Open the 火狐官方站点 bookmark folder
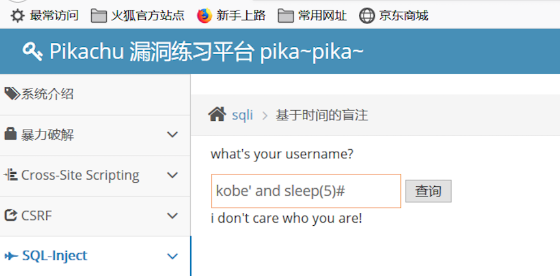The image size is (560, 276). coord(138,16)
